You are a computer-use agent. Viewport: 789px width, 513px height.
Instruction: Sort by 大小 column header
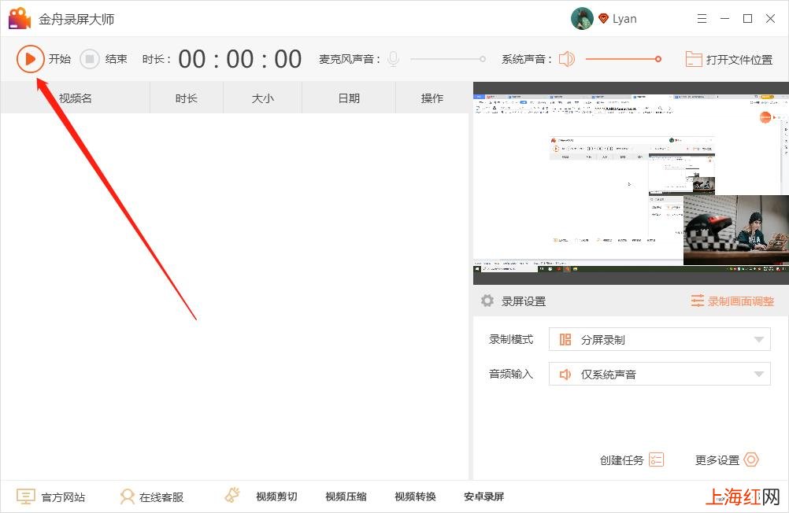(x=262, y=98)
